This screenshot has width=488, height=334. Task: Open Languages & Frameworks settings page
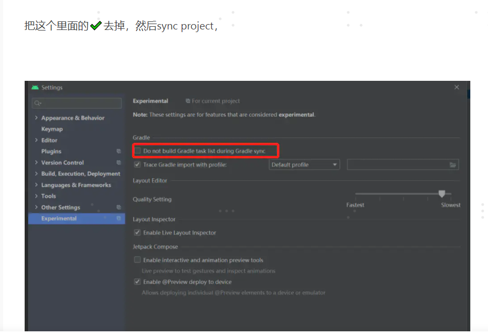(76, 185)
